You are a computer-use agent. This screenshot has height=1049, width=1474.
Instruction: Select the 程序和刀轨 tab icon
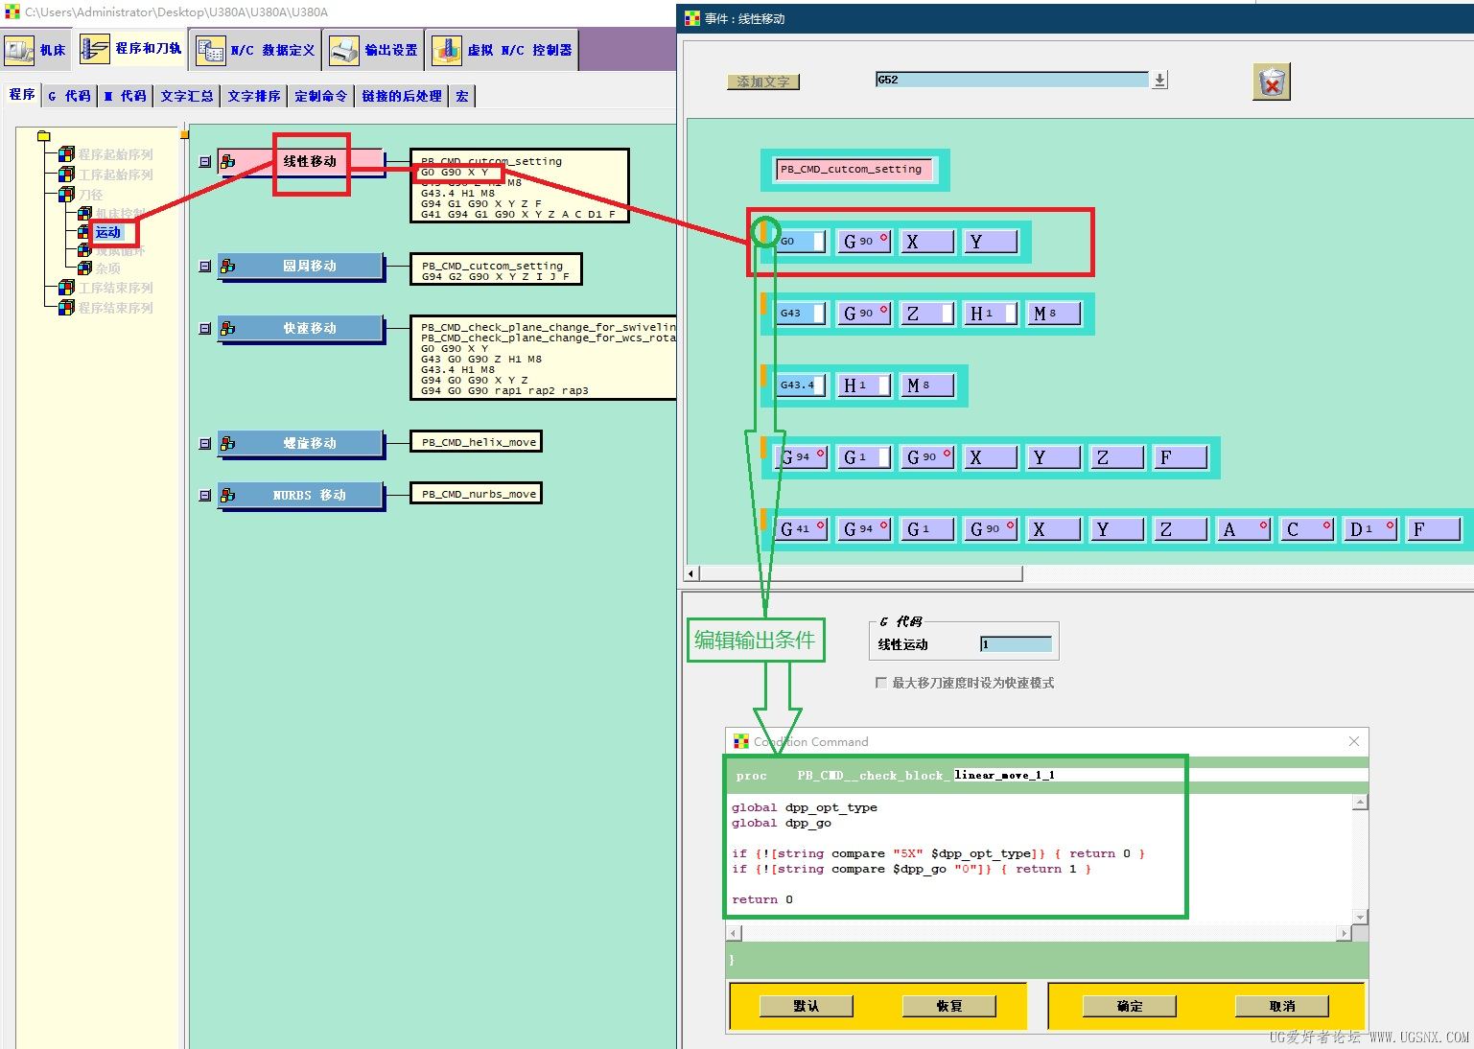95,49
